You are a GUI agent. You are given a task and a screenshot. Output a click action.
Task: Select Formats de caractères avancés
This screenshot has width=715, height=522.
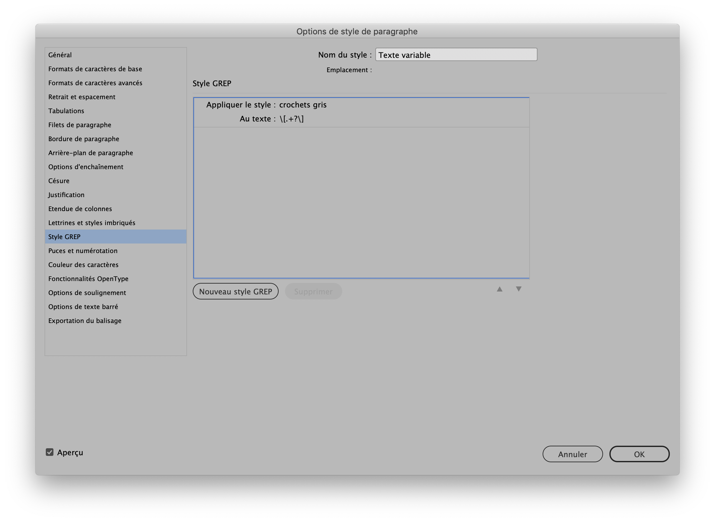[x=116, y=83]
